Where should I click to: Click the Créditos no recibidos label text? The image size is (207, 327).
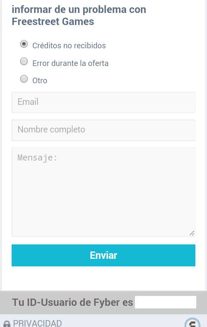(69, 46)
